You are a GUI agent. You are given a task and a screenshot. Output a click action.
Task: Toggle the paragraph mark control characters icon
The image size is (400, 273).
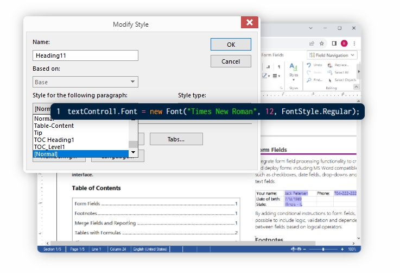(279, 67)
